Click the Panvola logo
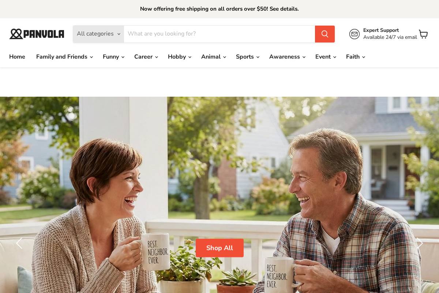The height and width of the screenshot is (293, 439). pos(37,34)
